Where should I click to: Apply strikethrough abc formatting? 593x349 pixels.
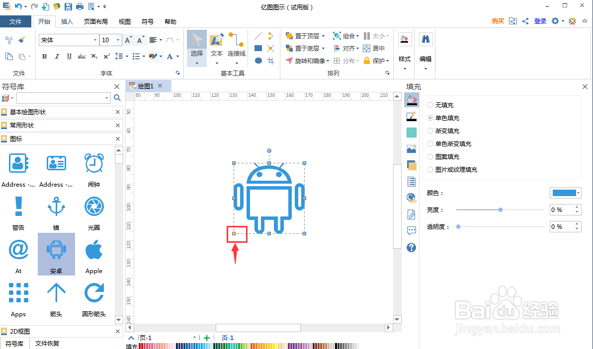point(82,56)
